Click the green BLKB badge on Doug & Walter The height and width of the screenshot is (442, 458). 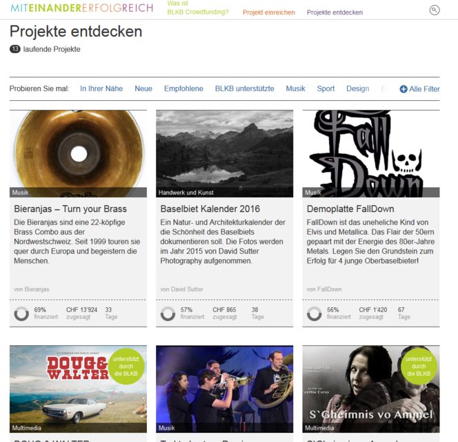coord(126,366)
